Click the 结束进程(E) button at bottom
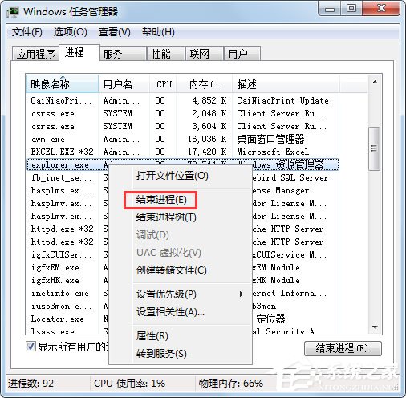The height and width of the screenshot is (398, 406). (343, 348)
